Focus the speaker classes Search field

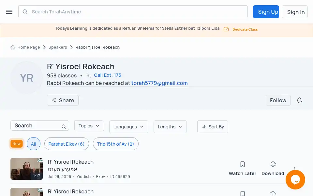[x=40, y=125]
